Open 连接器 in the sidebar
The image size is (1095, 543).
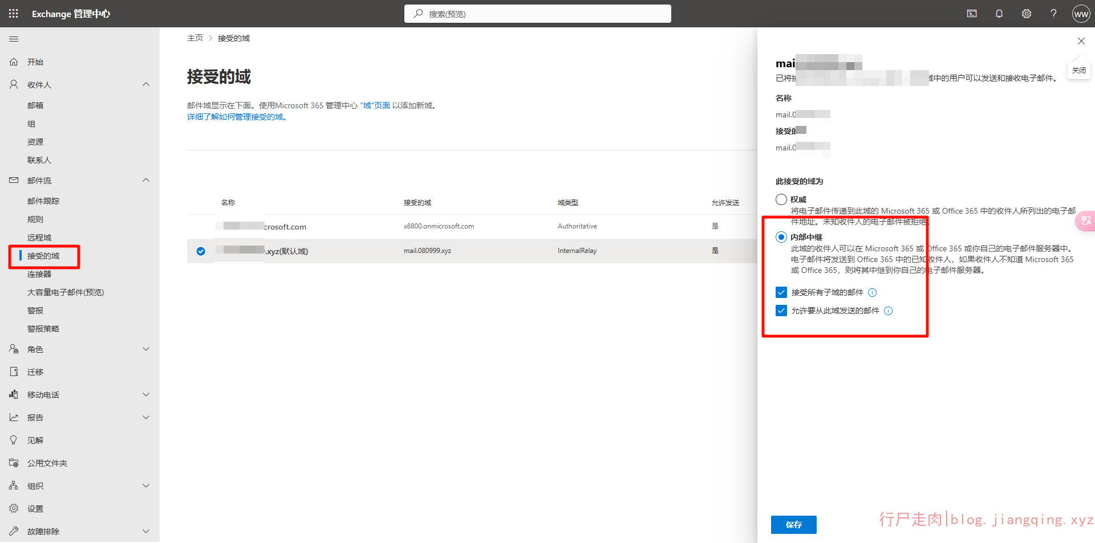[39, 274]
